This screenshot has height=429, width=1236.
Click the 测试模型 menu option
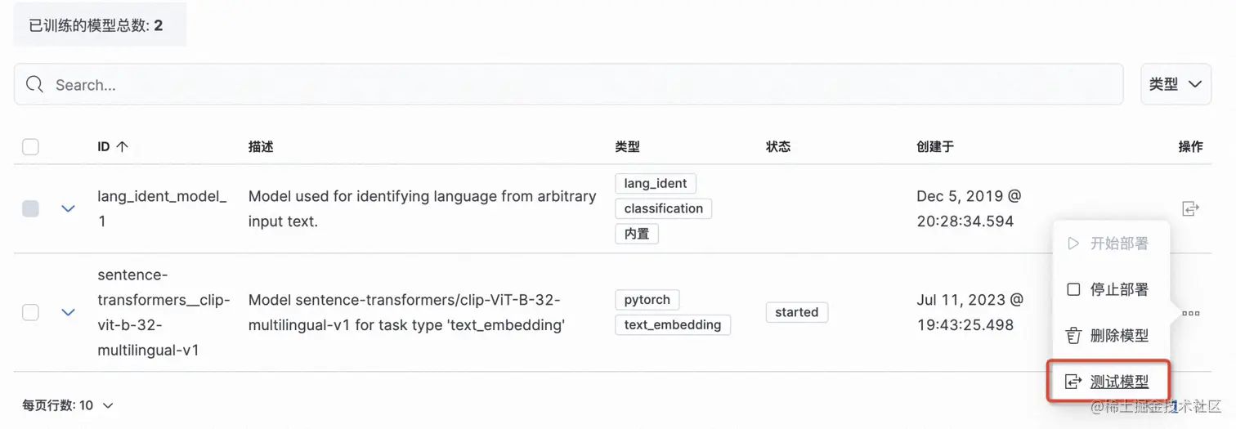click(1118, 382)
